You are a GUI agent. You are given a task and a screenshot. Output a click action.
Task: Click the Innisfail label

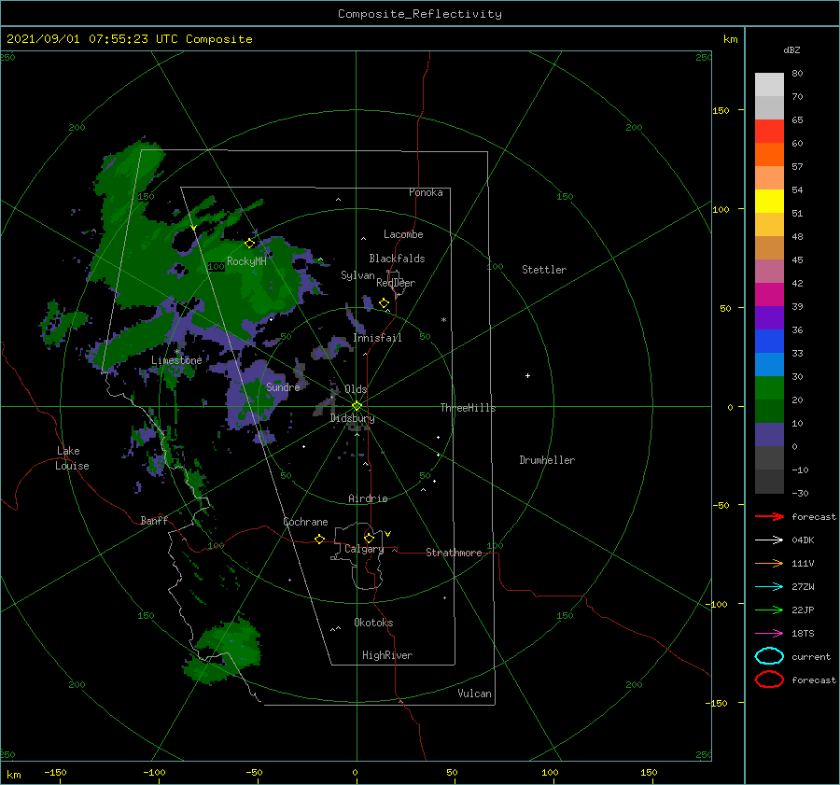(378, 338)
